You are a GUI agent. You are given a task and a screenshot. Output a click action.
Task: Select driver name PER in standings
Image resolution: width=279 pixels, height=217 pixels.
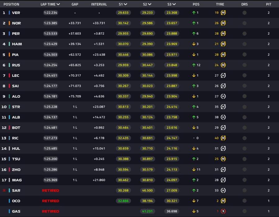point(16,33)
